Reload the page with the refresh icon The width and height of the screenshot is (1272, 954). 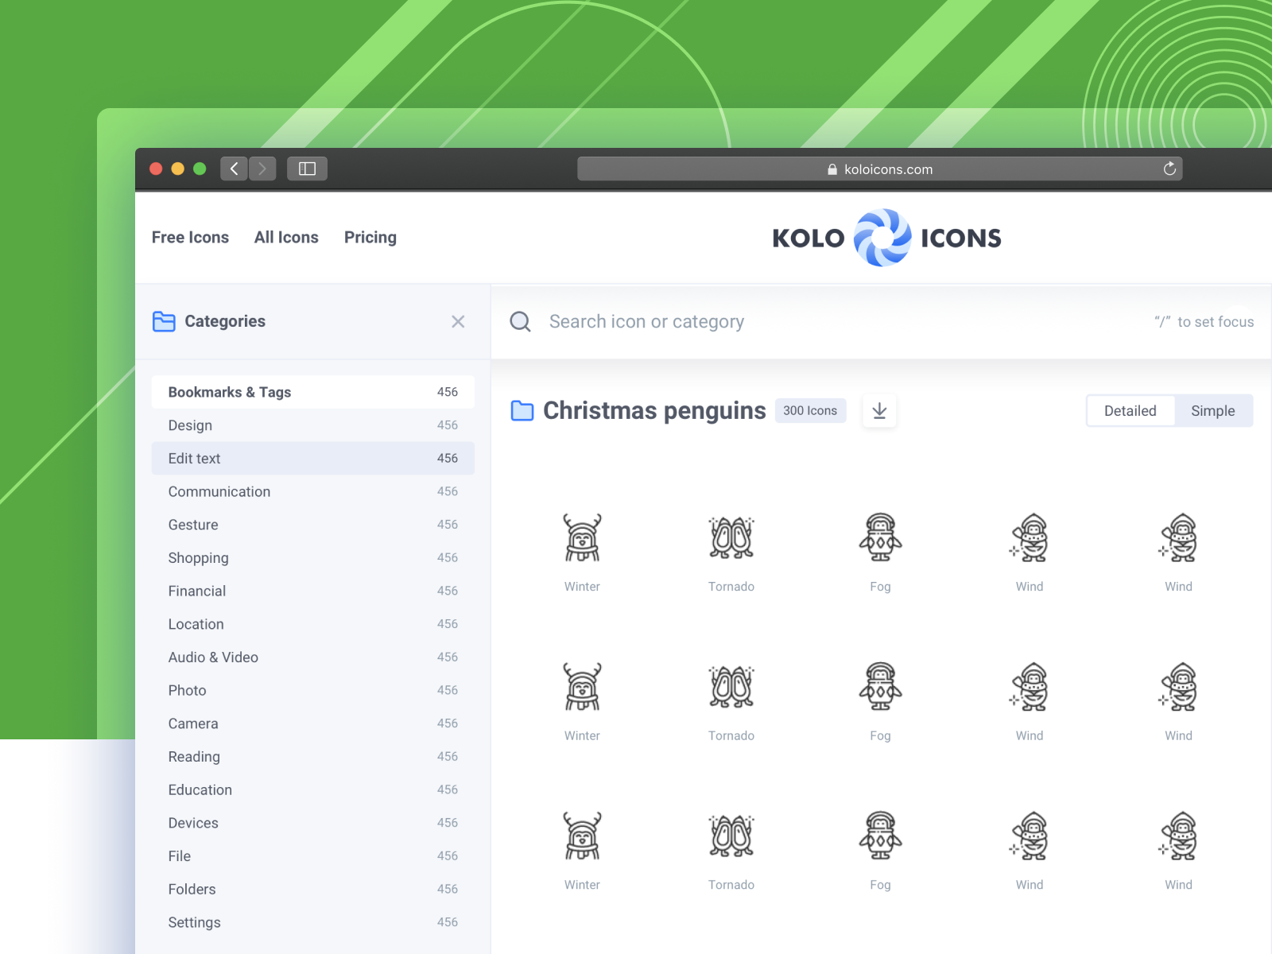[1169, 169]
